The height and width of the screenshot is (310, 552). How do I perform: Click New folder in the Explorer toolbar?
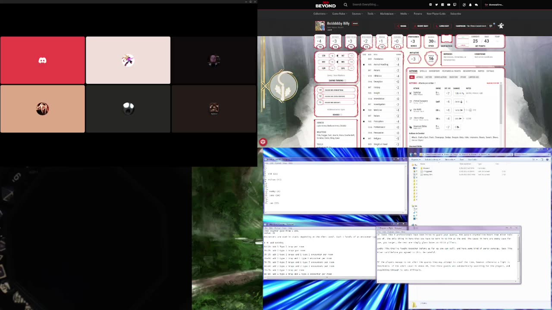click(x=473, y=159)
